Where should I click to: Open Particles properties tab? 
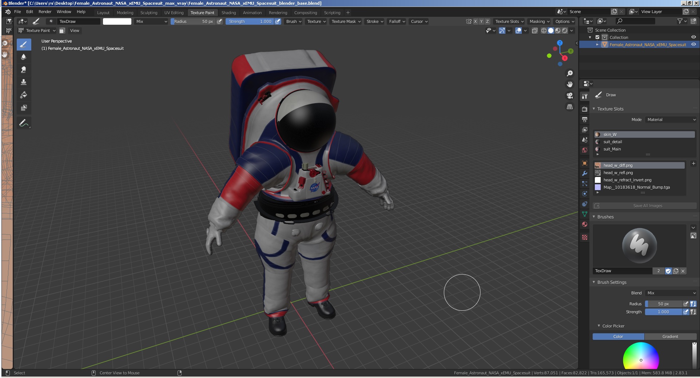pos(585,184)
